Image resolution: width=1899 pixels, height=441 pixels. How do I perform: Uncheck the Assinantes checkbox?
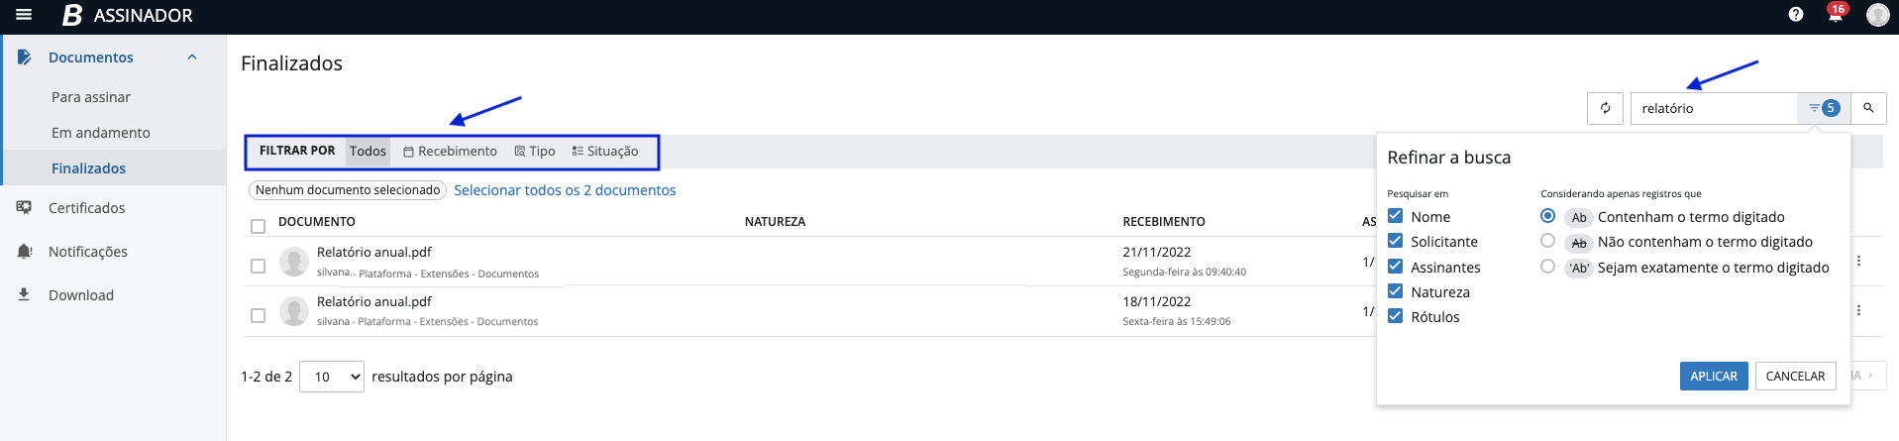pos(1395,267)
